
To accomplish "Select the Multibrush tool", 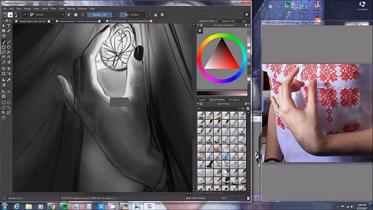I will tap(9, 62).
